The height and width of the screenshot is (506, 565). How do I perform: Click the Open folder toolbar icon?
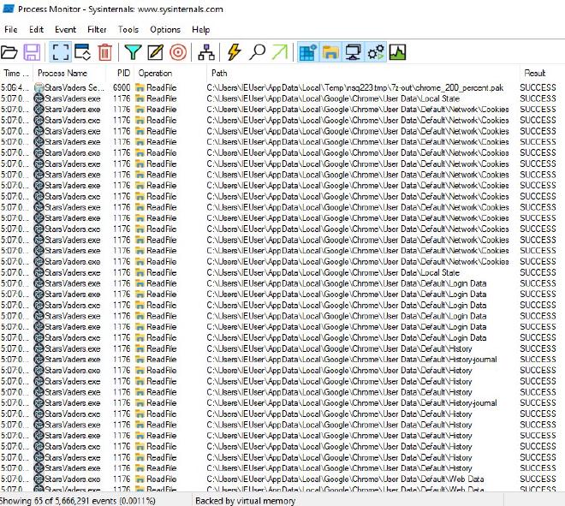click(x=10, y=53)
